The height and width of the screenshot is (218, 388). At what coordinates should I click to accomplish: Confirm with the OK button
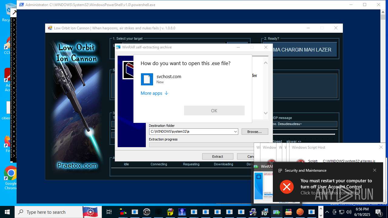coord(214,111)
